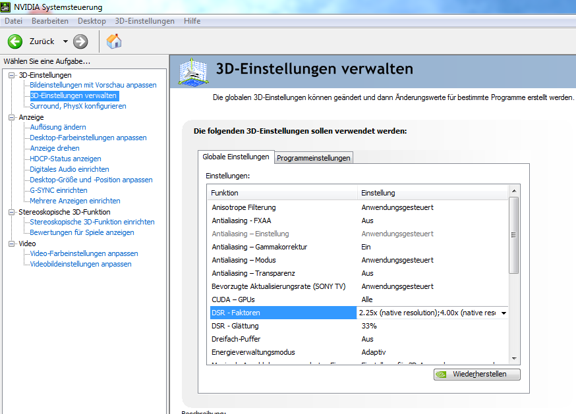
Task: Select 3D-Einstellungen verwalten in the tree
Action: [73, 96]
